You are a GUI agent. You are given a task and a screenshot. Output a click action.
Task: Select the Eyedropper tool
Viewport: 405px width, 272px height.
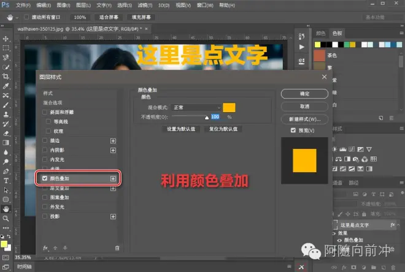click(x=6, y=86)
